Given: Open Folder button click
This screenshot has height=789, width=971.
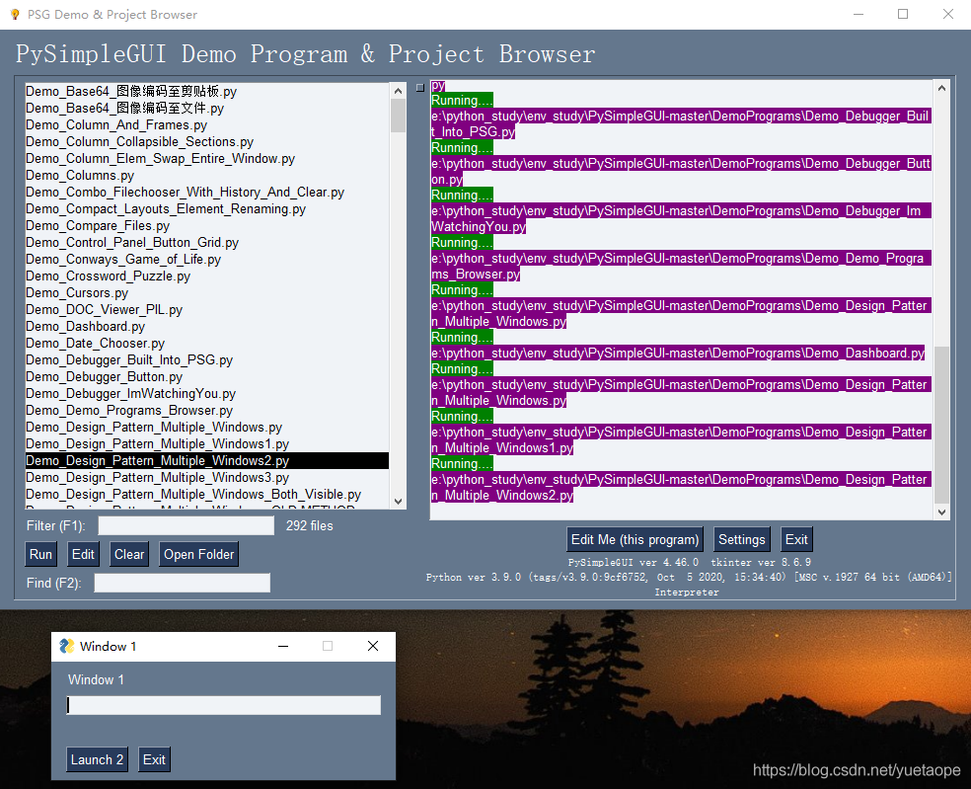Looking at the screenshot, I should click(198, 554).
